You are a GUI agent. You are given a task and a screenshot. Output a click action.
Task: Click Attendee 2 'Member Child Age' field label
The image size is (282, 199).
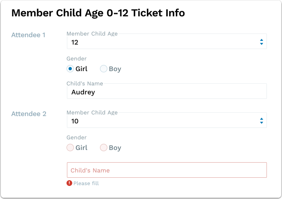pos(92,113)
